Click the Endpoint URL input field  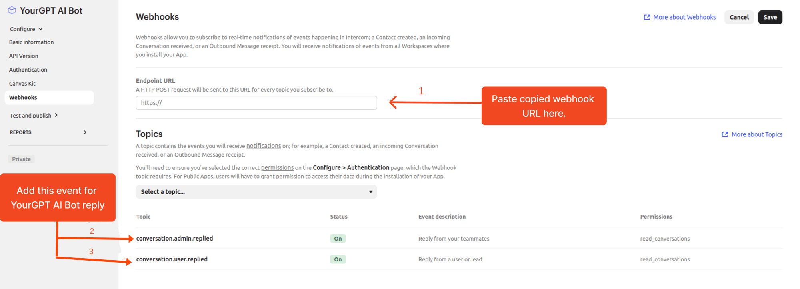(256, 103)
